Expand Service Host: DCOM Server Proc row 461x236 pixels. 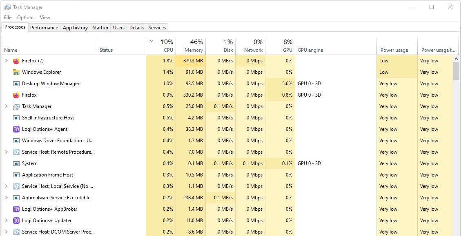(7, 232)
